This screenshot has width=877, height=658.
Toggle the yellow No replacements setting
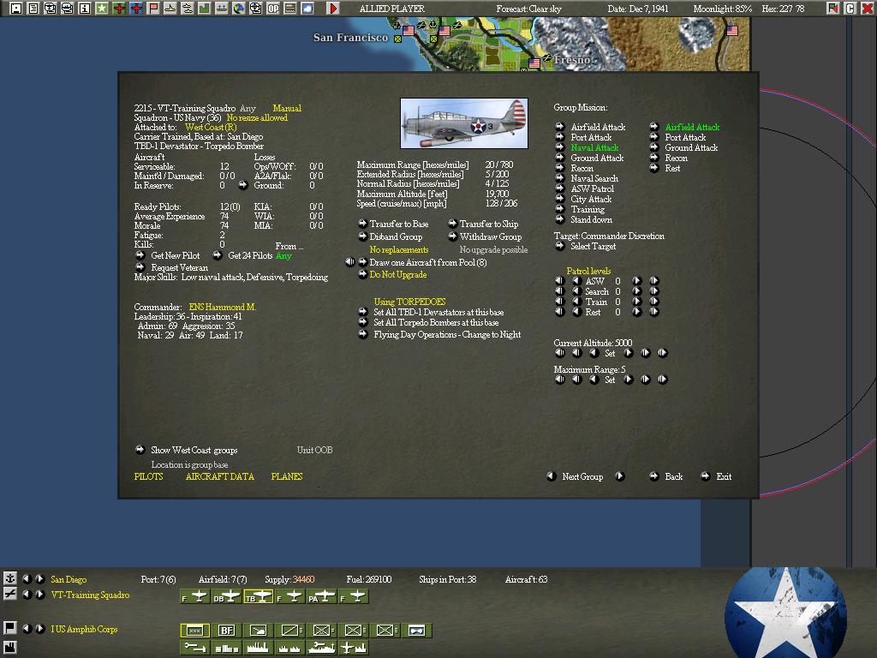click(x=399, y=249)
